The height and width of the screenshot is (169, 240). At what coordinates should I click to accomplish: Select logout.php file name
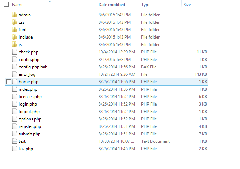pyautogui.click(x=29, y=112)
